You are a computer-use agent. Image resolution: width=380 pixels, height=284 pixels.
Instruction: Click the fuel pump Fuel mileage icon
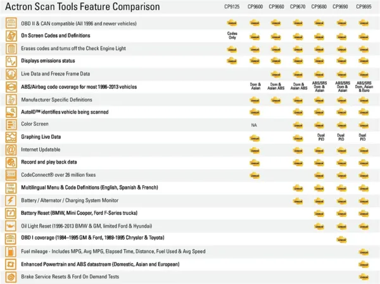(11, 252)
